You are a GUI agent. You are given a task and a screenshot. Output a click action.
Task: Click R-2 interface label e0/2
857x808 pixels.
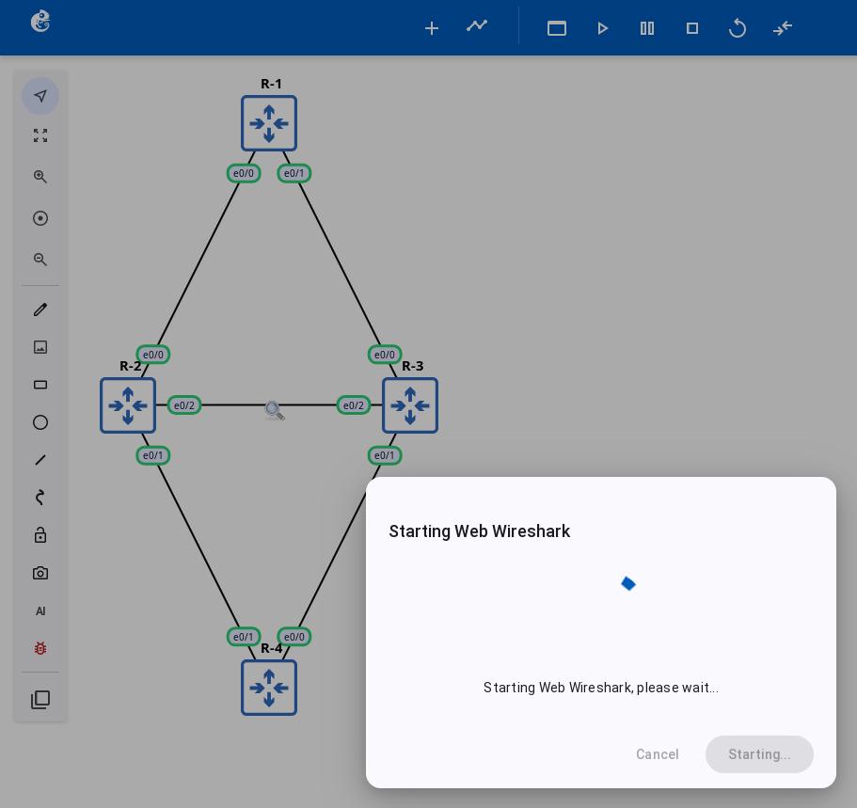pos(184,405)
